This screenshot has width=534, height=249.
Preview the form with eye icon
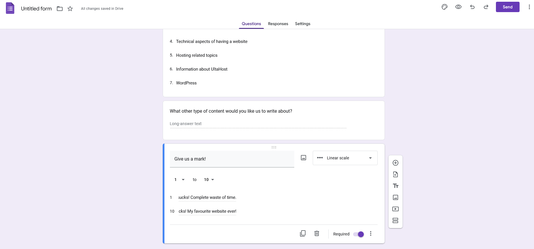coord(458,7)
